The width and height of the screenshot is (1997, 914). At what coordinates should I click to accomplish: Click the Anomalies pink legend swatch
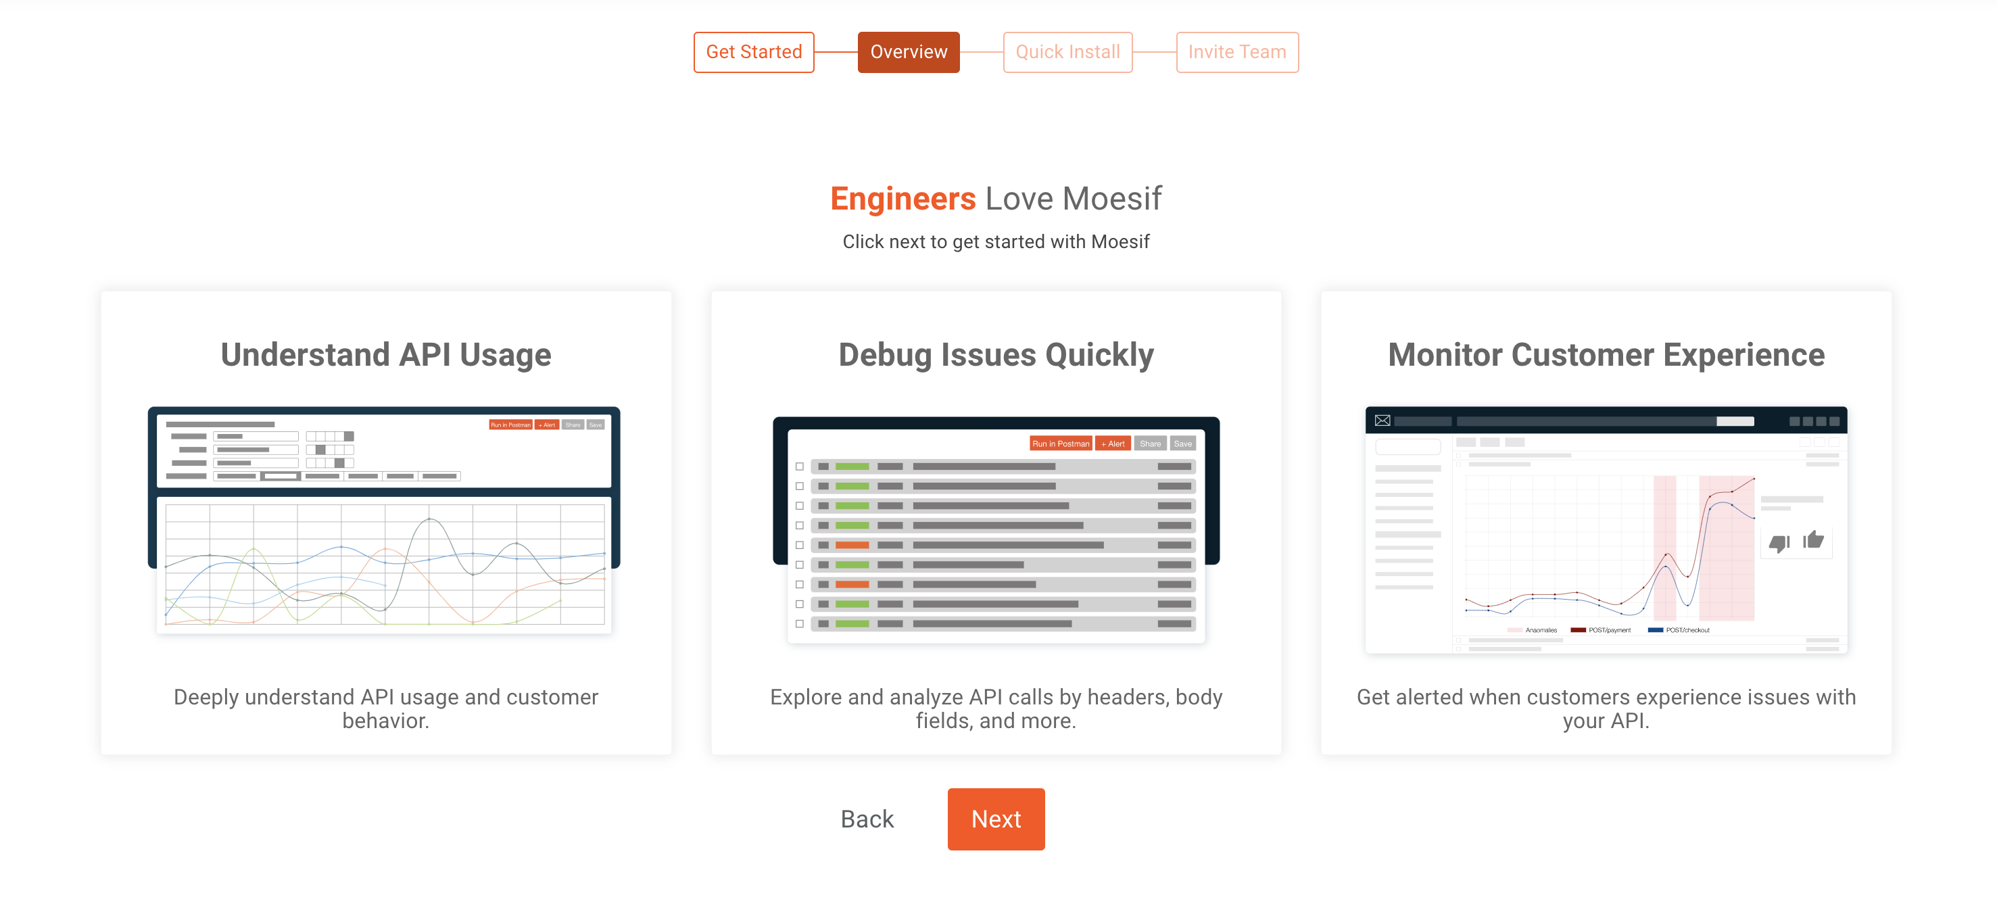tap(1516, 630)
